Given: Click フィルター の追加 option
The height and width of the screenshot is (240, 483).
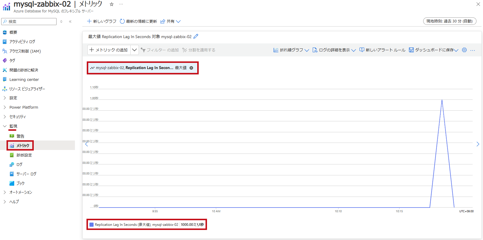Looking at the screenshot, I should click(160, 50).
